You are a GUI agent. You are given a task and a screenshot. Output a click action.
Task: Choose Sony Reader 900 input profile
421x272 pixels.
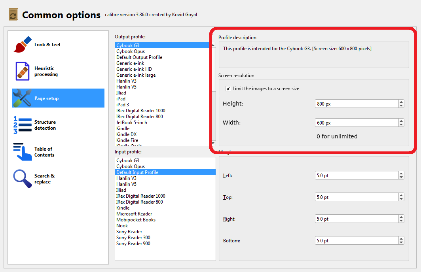133,244
